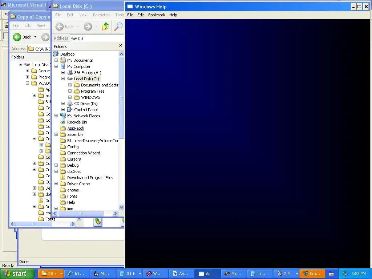The width and height of the screenshot is (372, 279).
Task: Click the green Back button in Copy of Copy window
Action: coord(22,37)
